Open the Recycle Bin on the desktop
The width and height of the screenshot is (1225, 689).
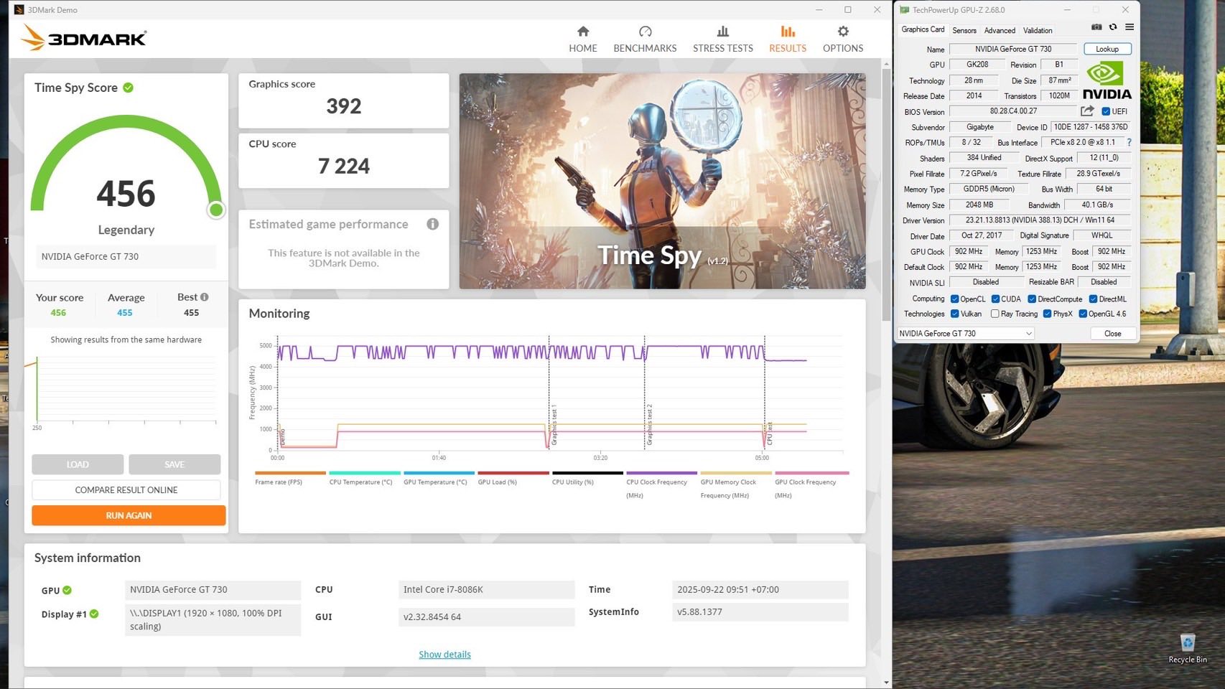click(1187, 644)
